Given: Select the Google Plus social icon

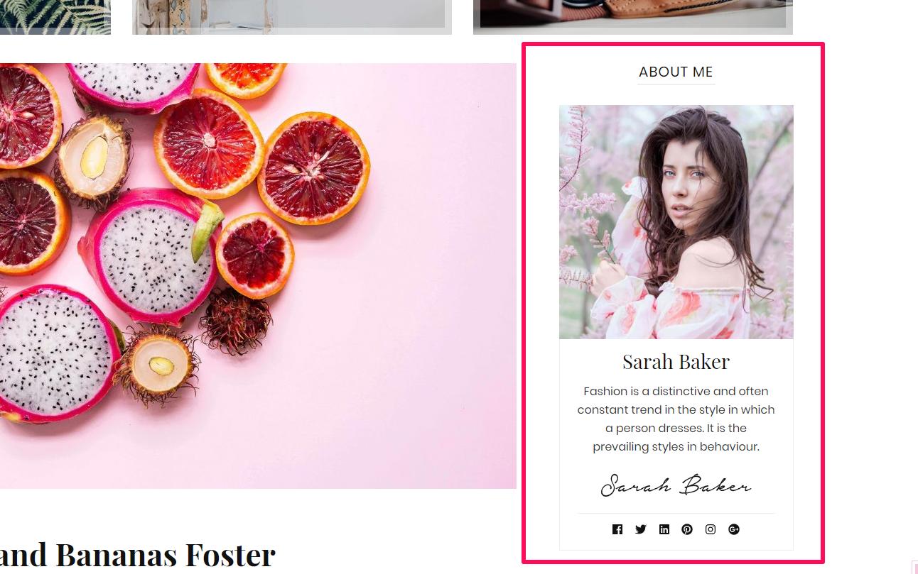Looking at the screenshot, I should [734, 529].
